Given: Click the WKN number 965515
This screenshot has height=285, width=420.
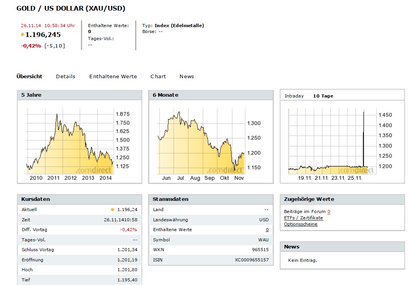Looking at the screenshot, I should pos(260,250).
